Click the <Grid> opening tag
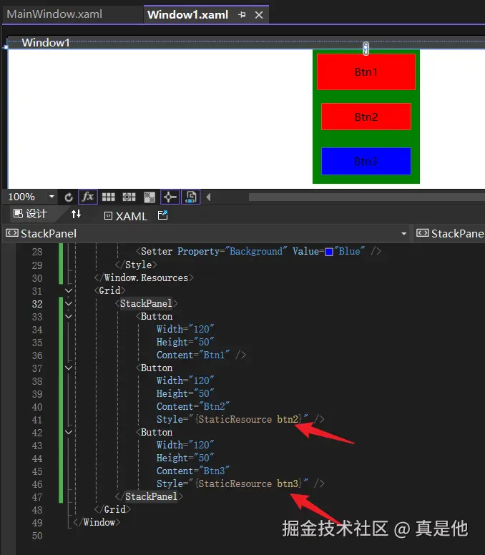Screen dimensions: 485x555 (109, 290)
